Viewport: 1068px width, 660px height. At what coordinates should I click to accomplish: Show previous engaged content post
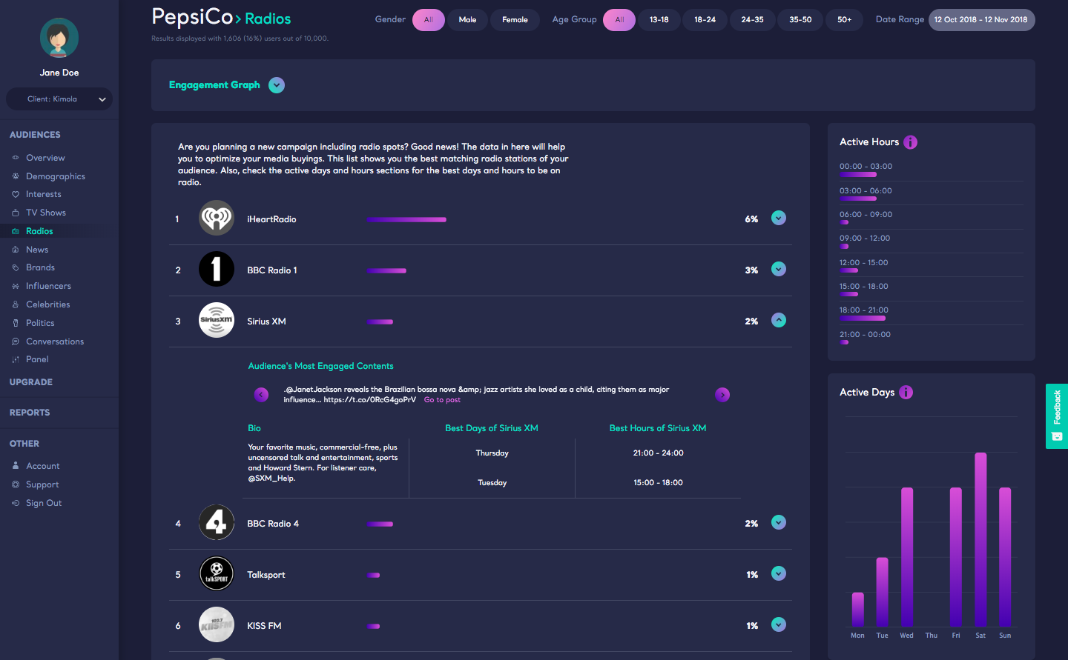pyautogui.click(x=261, y=395)
